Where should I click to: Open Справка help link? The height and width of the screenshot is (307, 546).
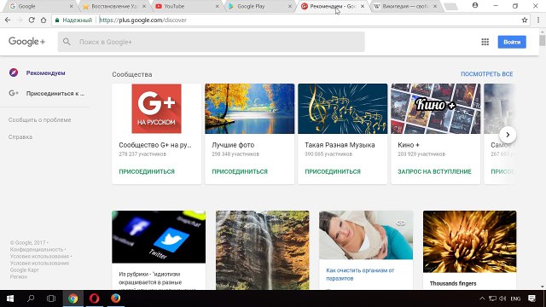pos(20,136)
